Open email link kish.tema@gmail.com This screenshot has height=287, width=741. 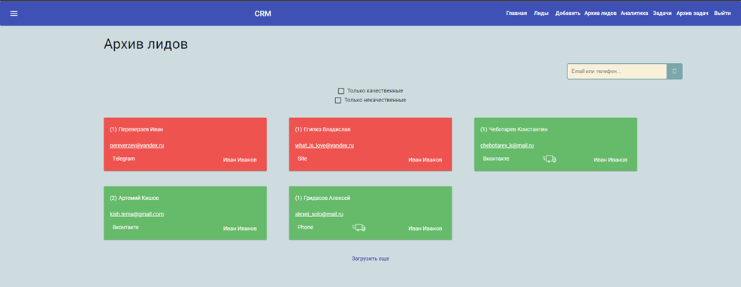pyautogui.click(x=137, y=214)
